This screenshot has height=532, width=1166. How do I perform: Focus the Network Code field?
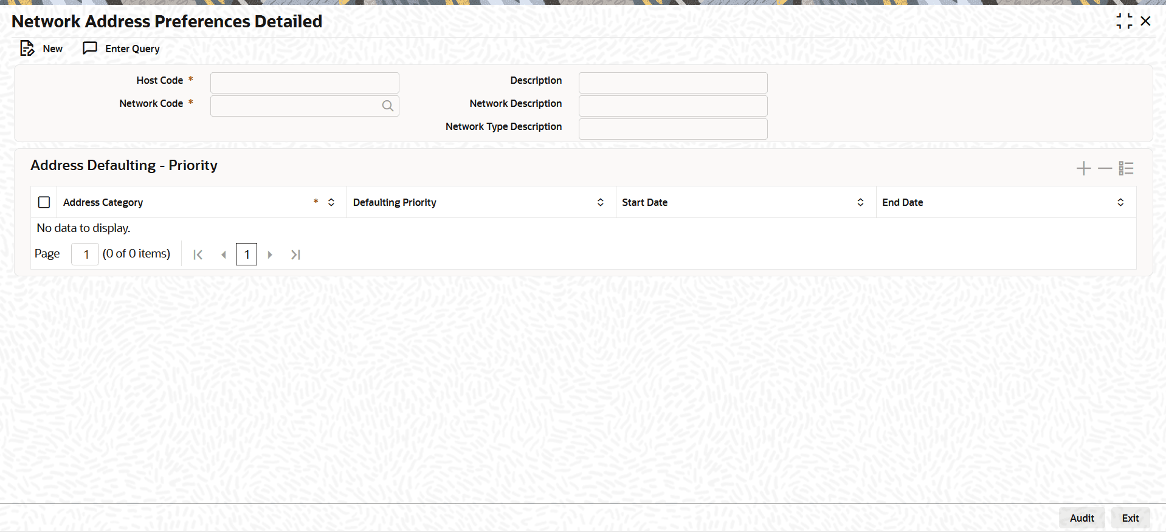305,106
